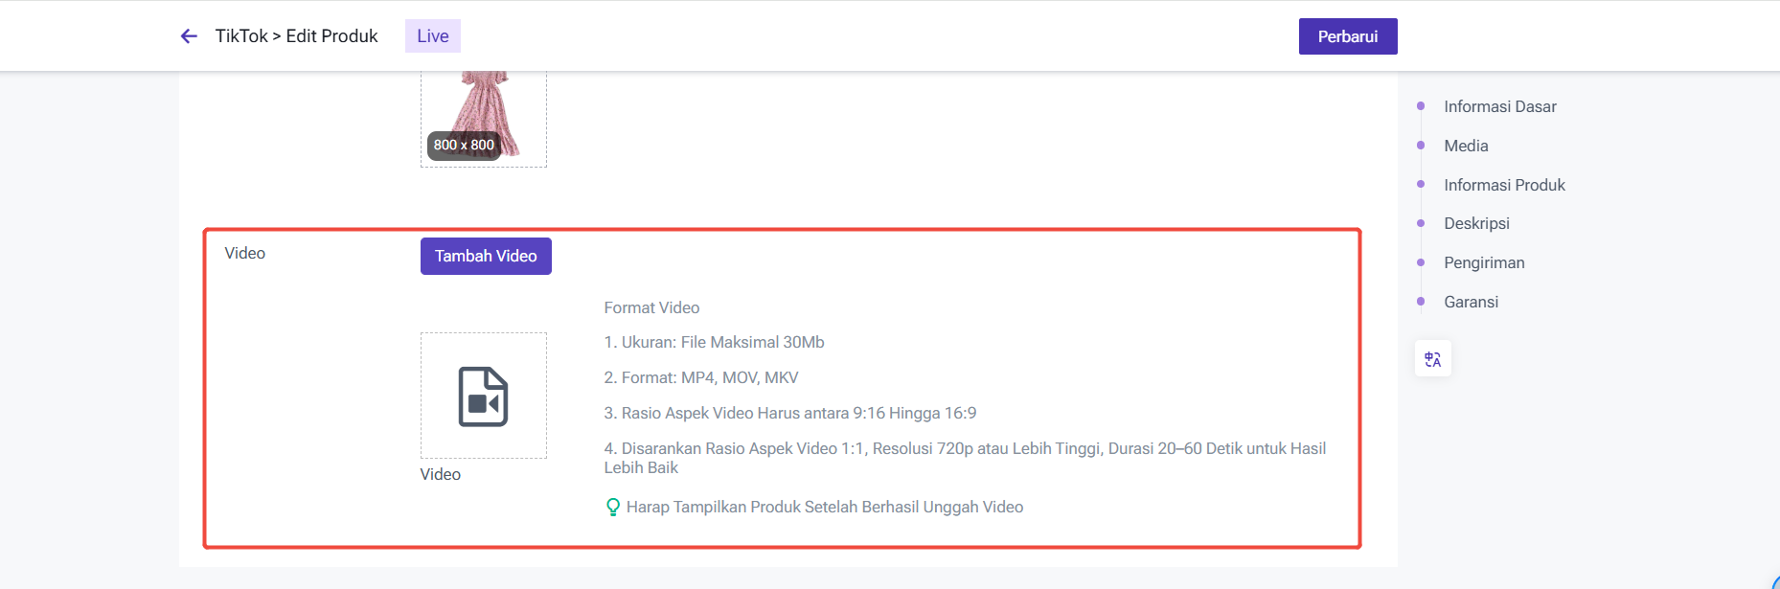Screen dimensions: 1780x589
Task: Click the Video caption under upload box
Action: (440, 475)
